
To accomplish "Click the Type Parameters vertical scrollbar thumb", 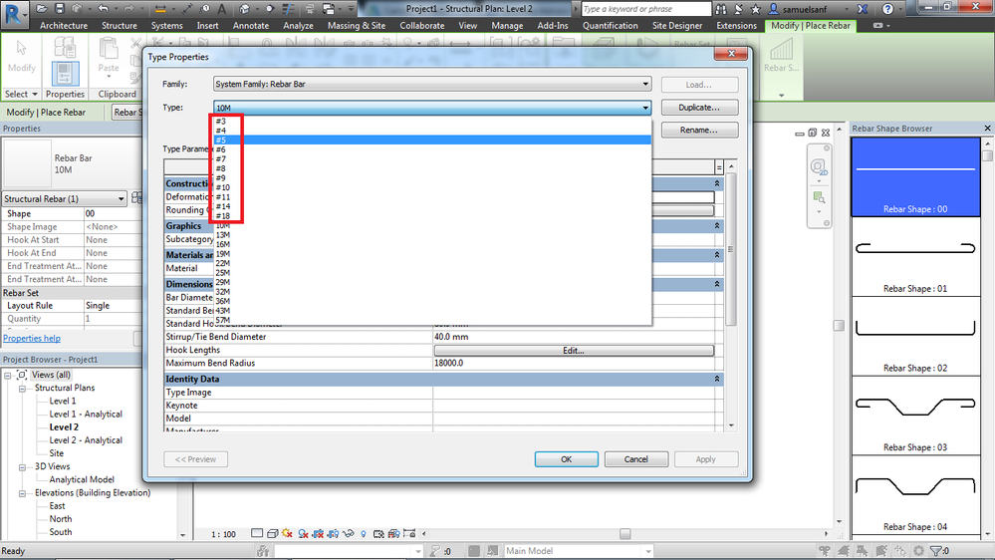I will point(731,249).
